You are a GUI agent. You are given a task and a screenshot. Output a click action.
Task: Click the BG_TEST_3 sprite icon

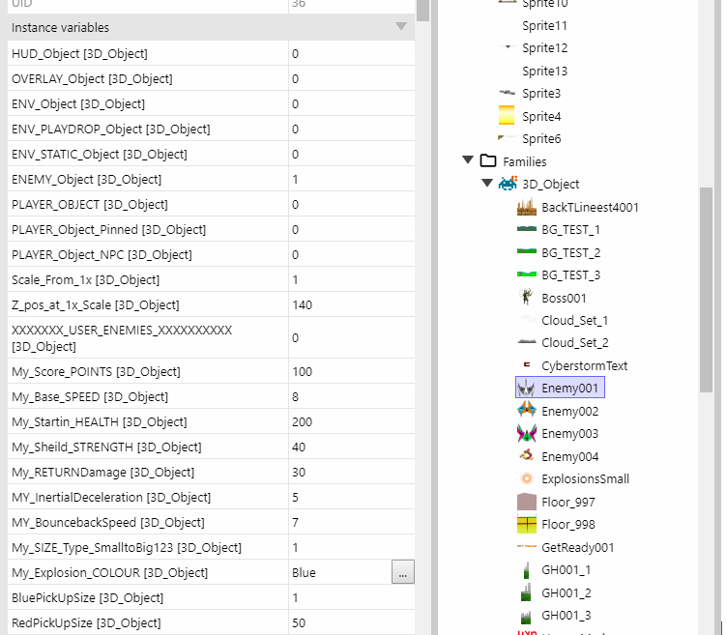[x=526, y=274]
